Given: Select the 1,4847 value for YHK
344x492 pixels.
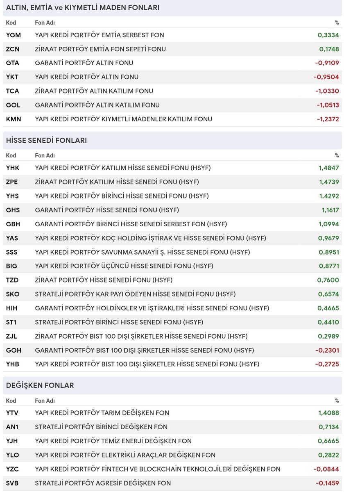Looking at the screenshot, I should [x=329, y=168].
